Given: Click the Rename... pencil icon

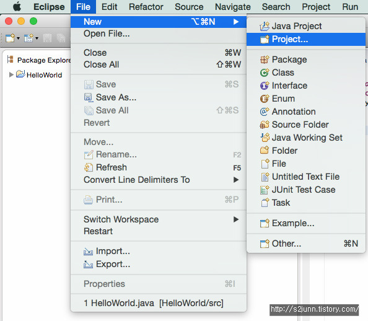Looking at the screenshot, I should (x=89, y=154).
